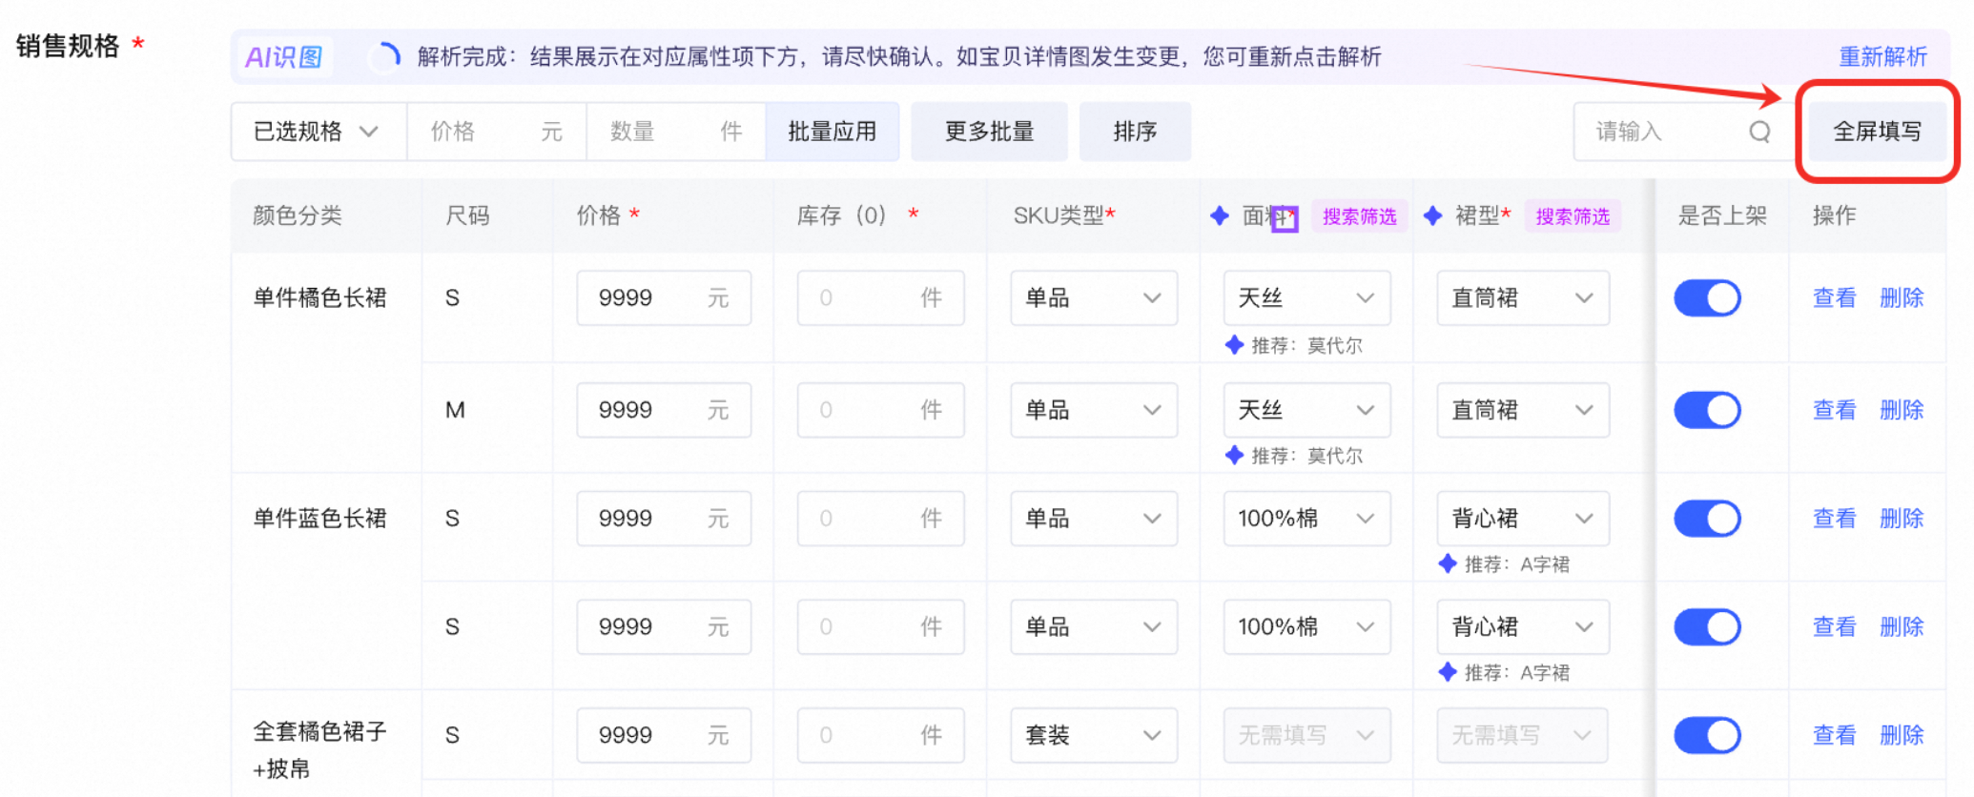Click 删除 for 全套橘色裙子+披帛 row

1902,735
